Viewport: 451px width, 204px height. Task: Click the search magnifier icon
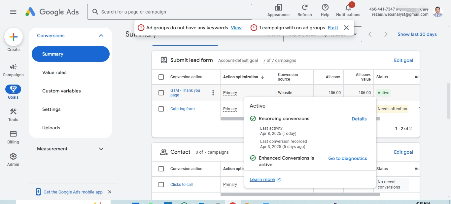[x=95, y=12]
